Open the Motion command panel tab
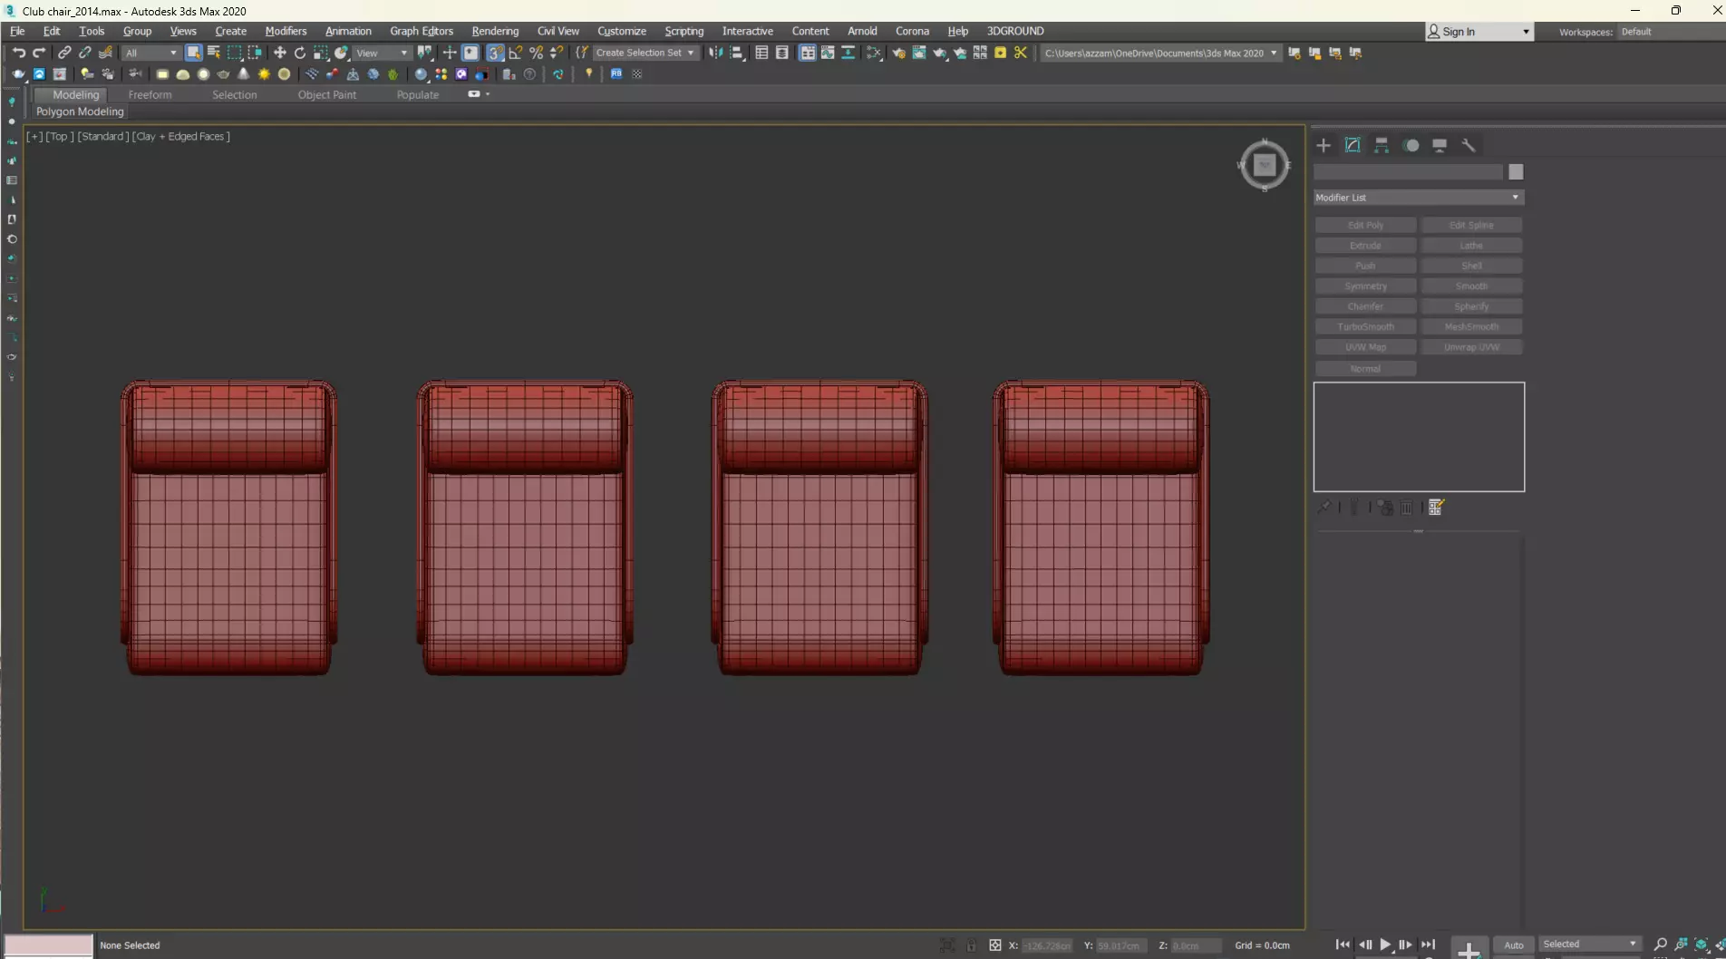 [1411, 145]
